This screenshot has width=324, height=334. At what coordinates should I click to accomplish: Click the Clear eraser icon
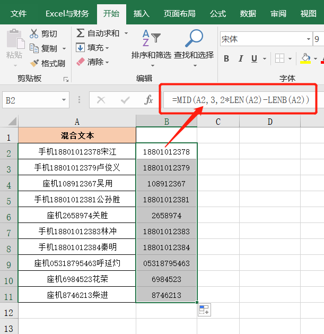81,62
